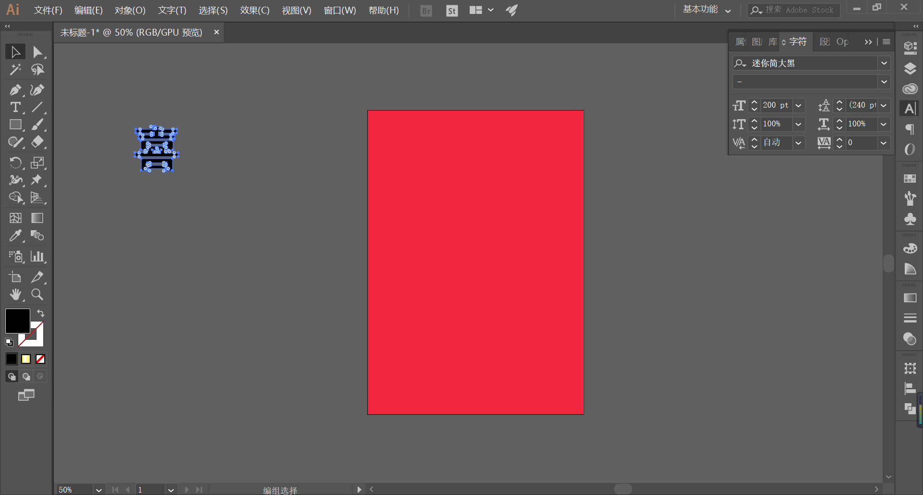Swap fill and stroke colors
923x495 pixels.
tap(41, 313)
